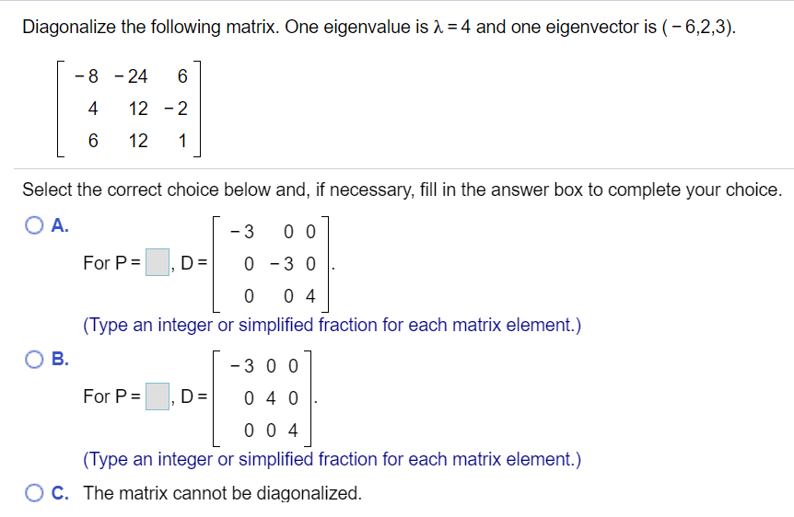Click the D matrix with -3, 4, 4 diagonal
The width and height of the screenshot is (794, 517).
coord(262,398)
